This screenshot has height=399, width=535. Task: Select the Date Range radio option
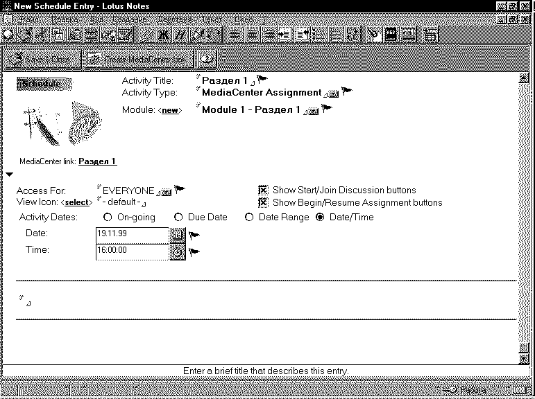pos(249,217)
